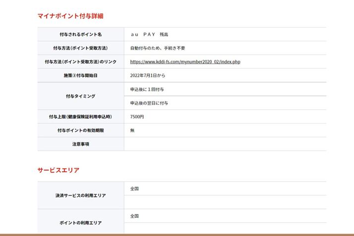Click the 決済サービスの利用エリア label
The width and height of the screenshot is (354, 236).
[80, 195]
